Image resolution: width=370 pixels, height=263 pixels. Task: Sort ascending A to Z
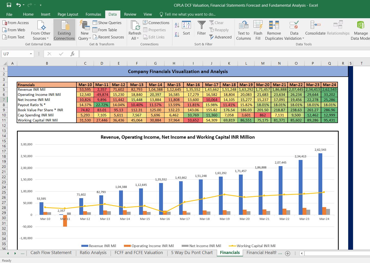point(177,25)
